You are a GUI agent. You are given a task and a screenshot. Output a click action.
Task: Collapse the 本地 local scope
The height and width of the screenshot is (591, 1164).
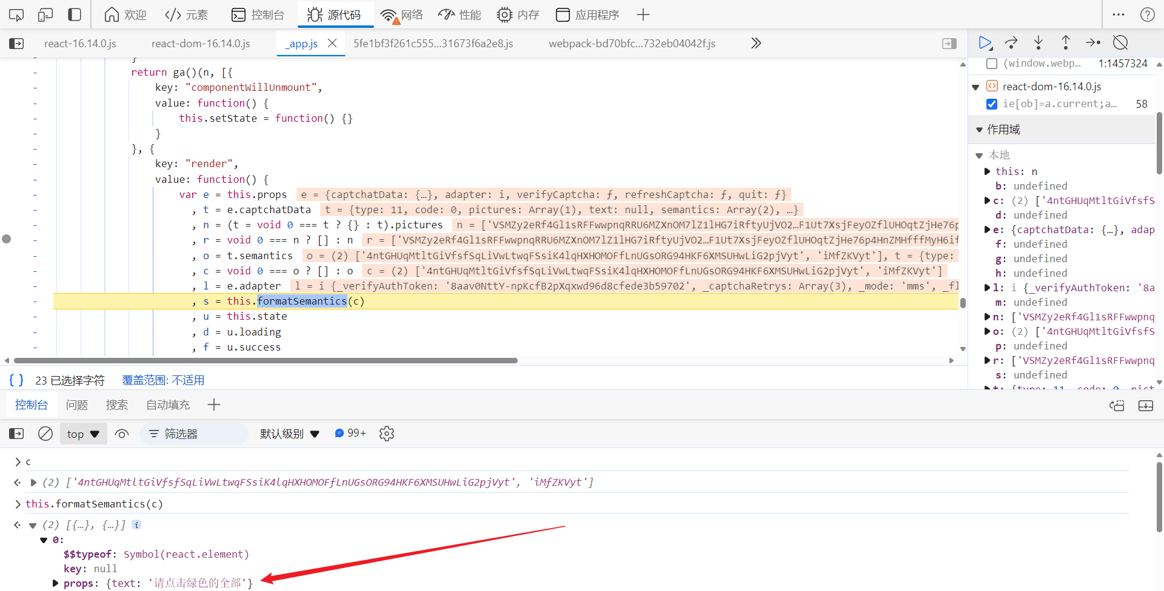[x=979, y=156]
